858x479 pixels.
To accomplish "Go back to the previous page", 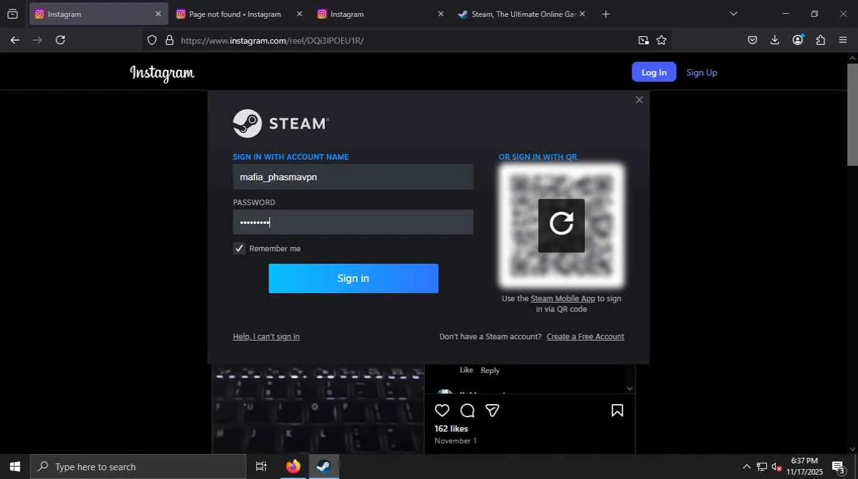I will point(15,40).
